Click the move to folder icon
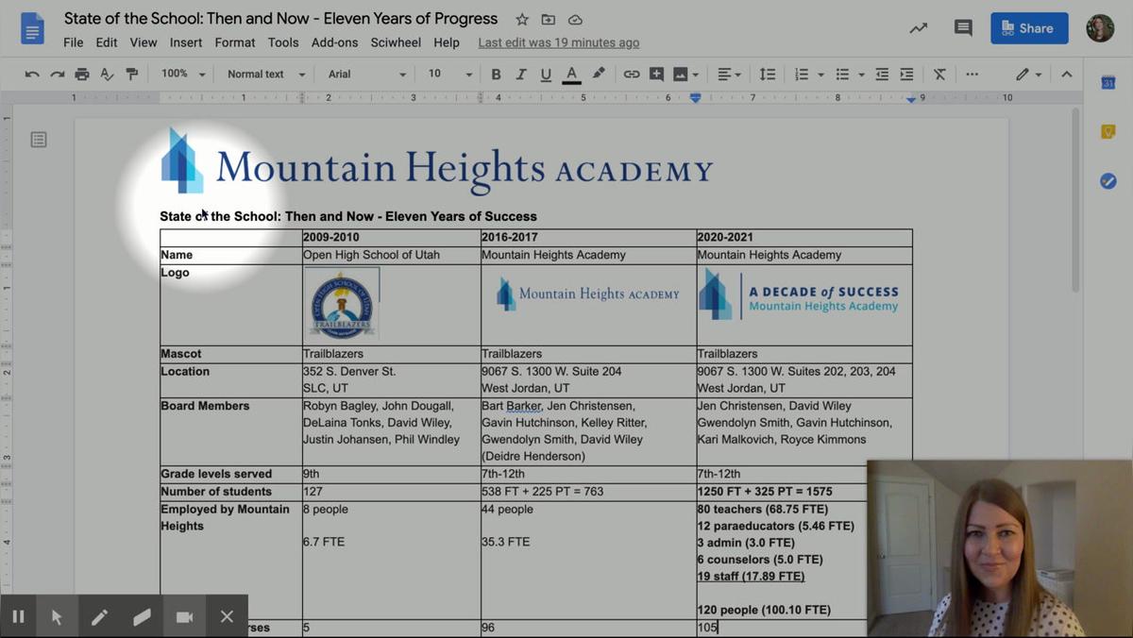Image resolution: width=1133 pixels, height=638 pixels. 549,19
